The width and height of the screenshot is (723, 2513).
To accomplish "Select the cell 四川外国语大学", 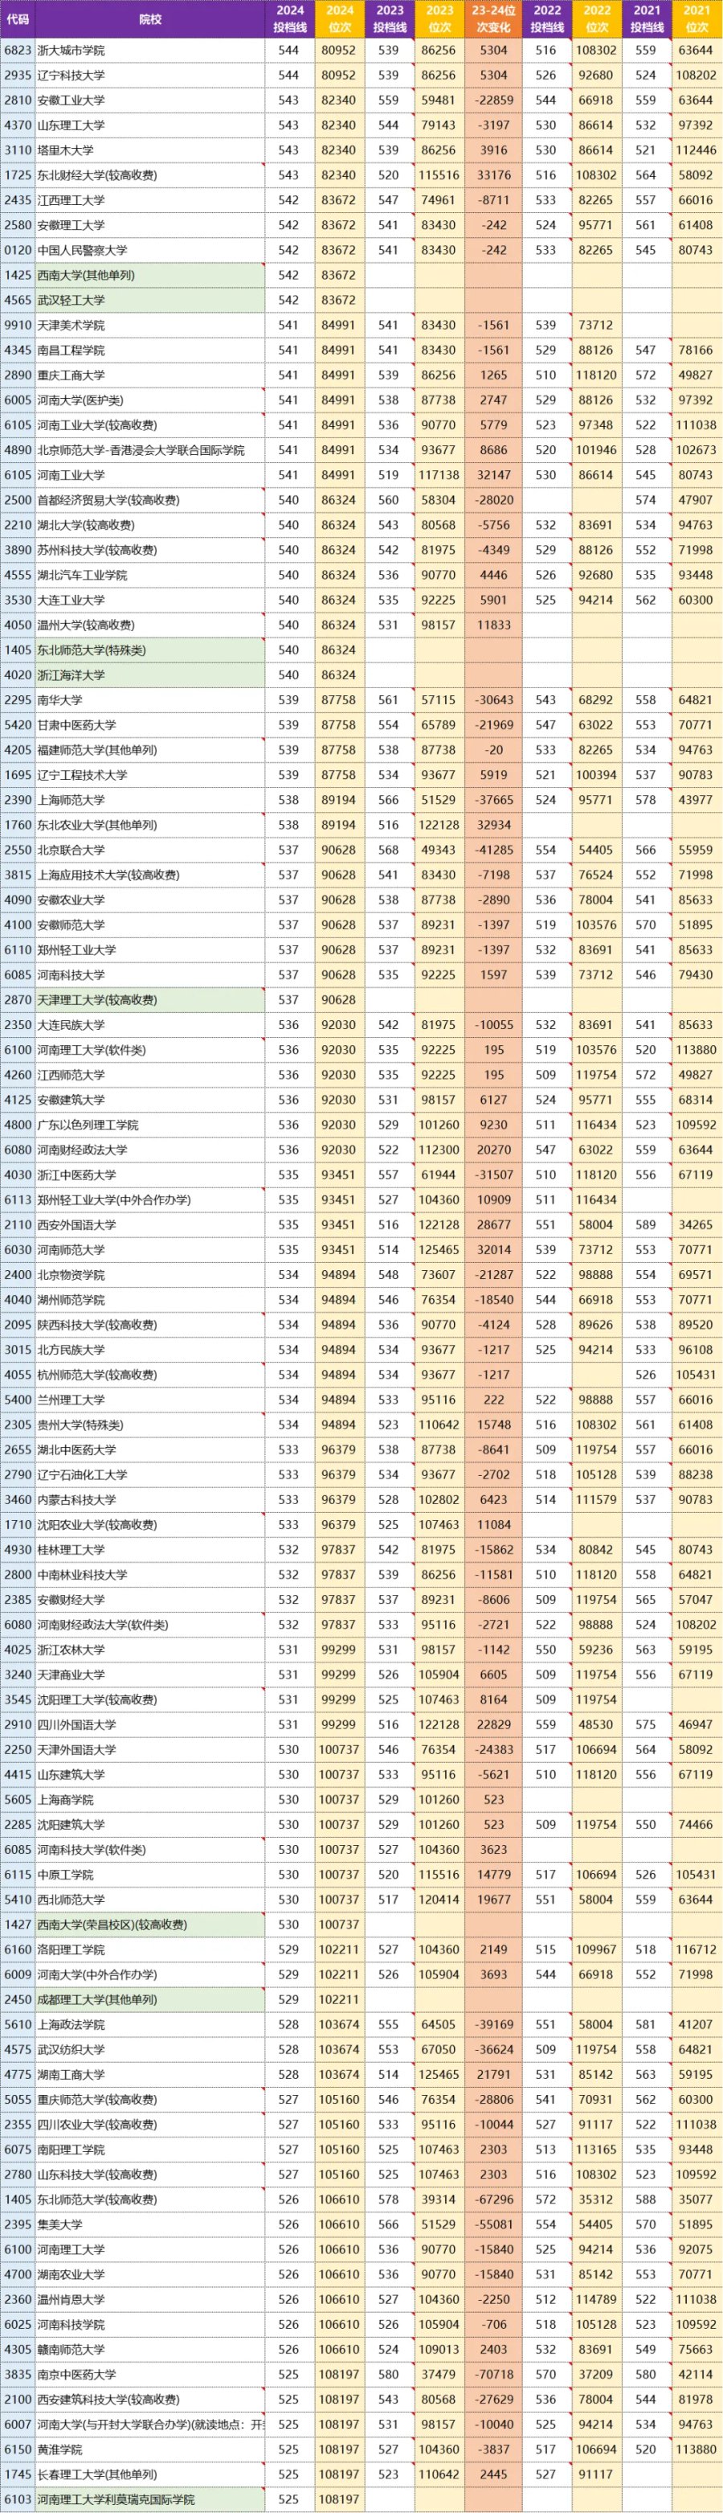I will pyautogui.click(x=150, y=1724).
